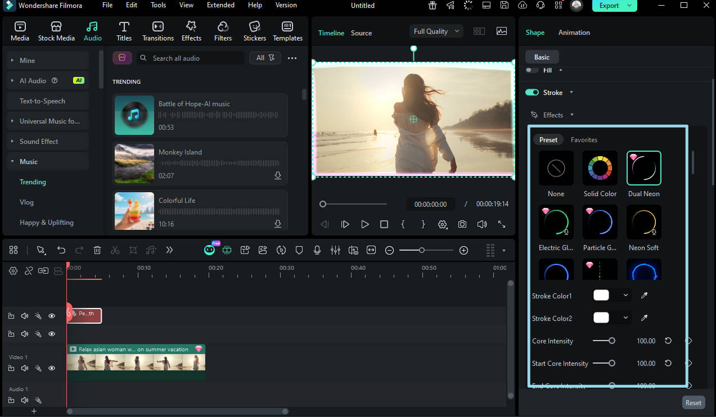
Task: Toggle the Stroke switch off
Action: pos(532,93)
